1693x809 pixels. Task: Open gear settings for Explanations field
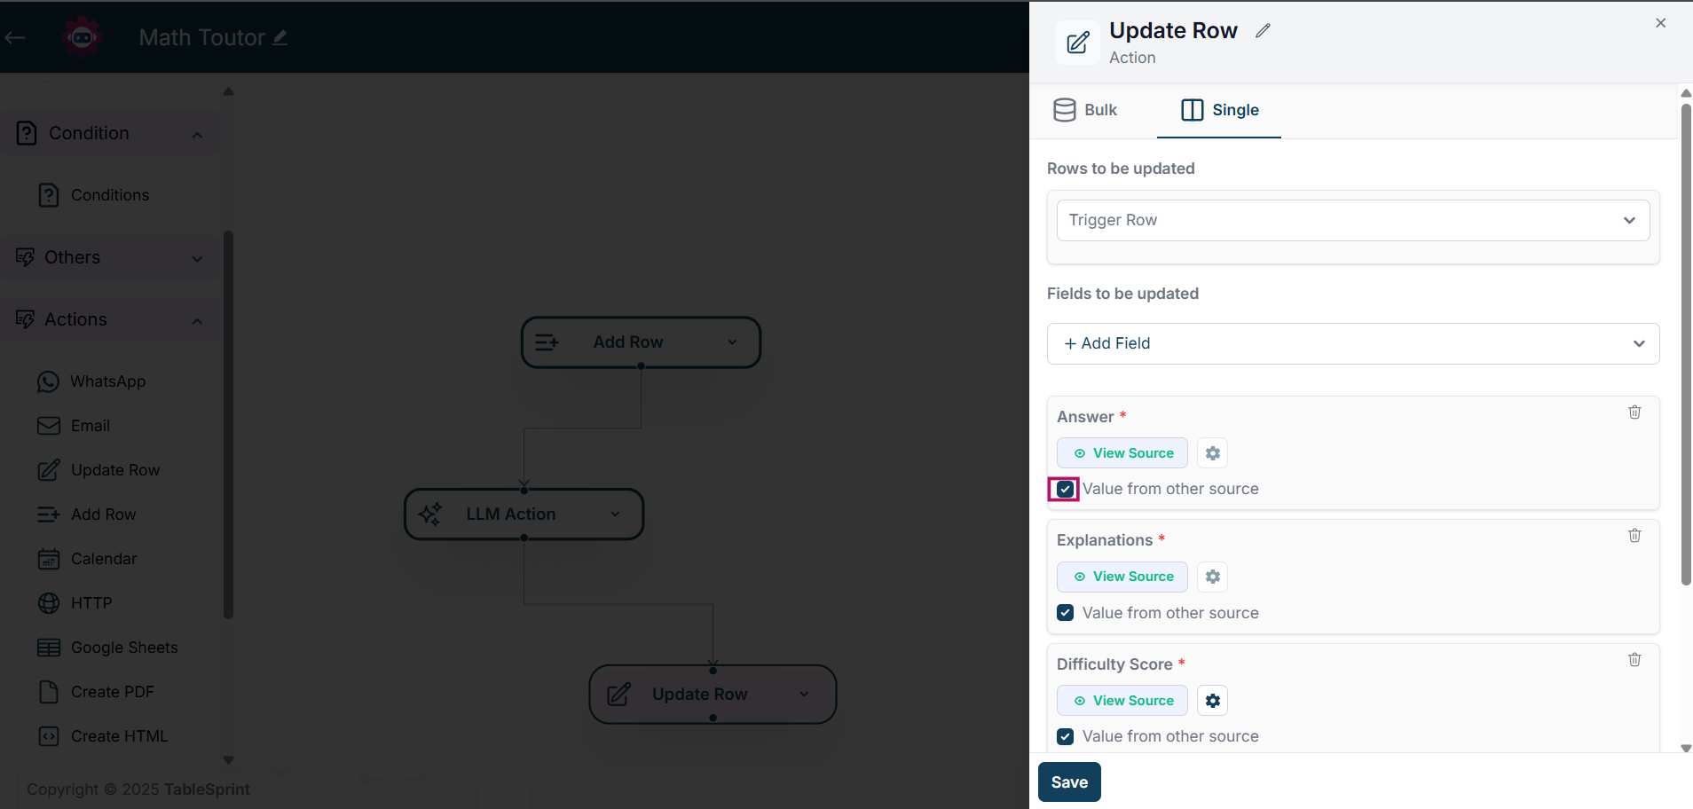pyautogui.click(x=1212, y=577)
